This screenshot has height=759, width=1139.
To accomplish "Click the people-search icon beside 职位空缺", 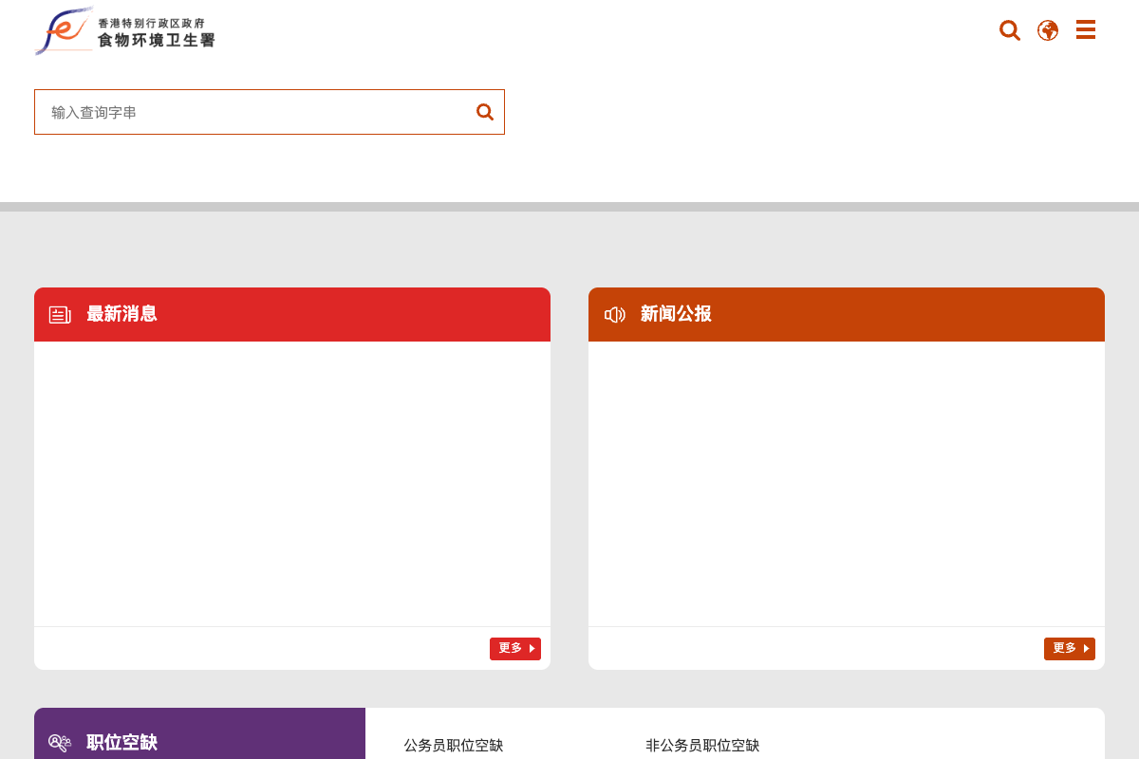I will point(60,743).
